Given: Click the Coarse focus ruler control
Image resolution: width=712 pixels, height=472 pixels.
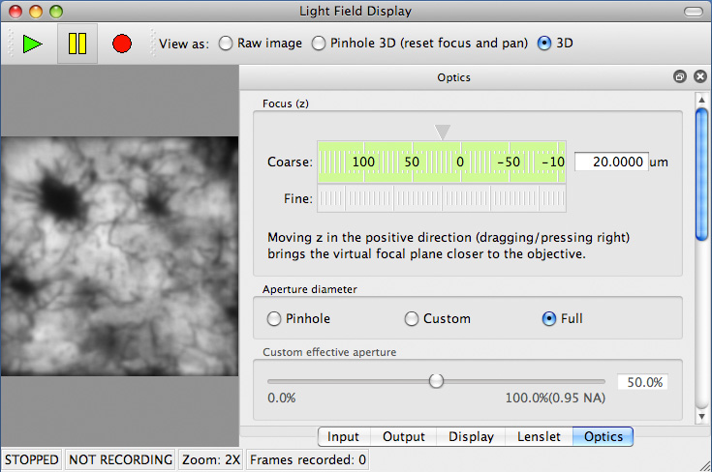Looking at the screenshot, I should point(442,162).
